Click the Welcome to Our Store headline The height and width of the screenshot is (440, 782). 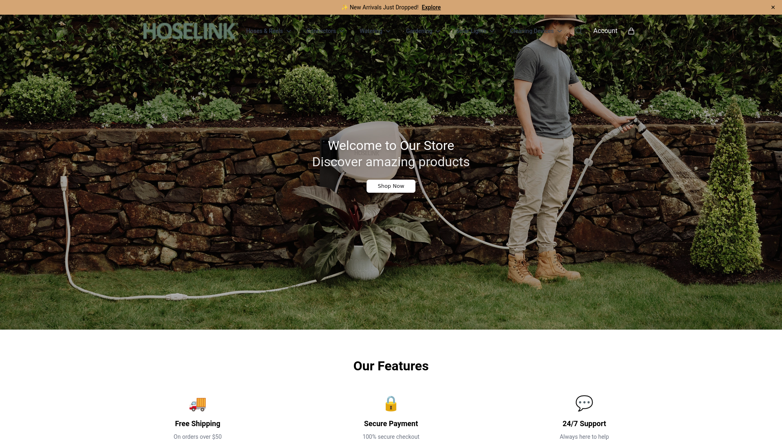coord(391,145)
